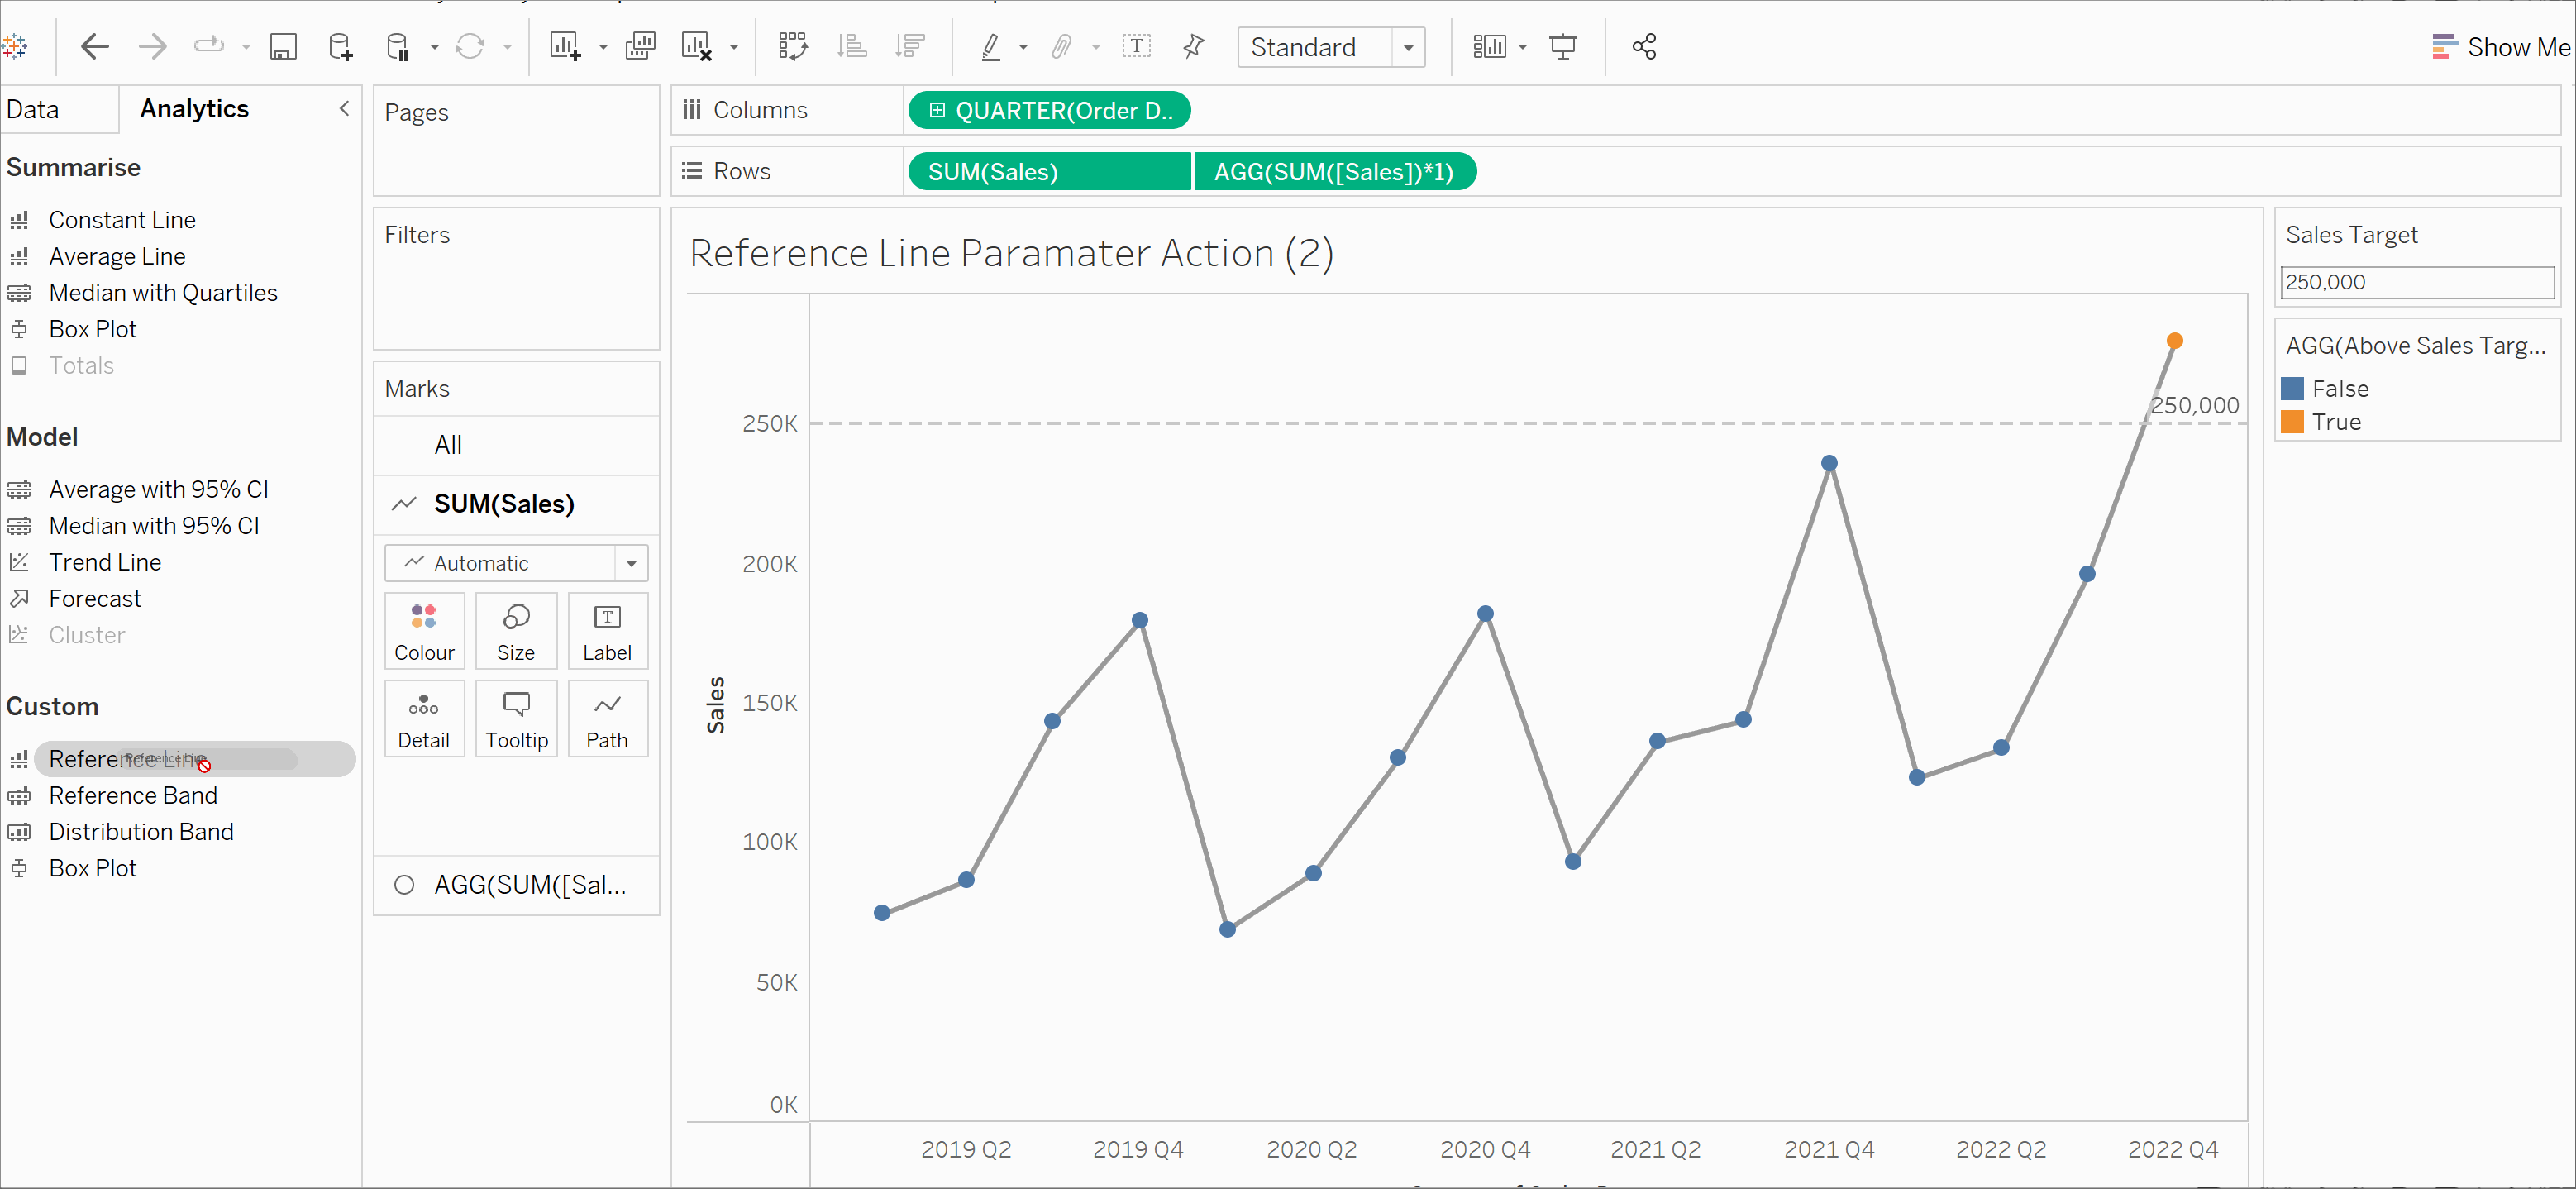Click the swap rows and columns icon

(792, 47)
